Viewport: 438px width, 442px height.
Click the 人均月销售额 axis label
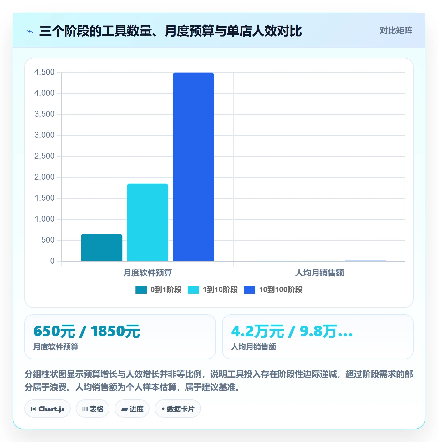[320, 273]
